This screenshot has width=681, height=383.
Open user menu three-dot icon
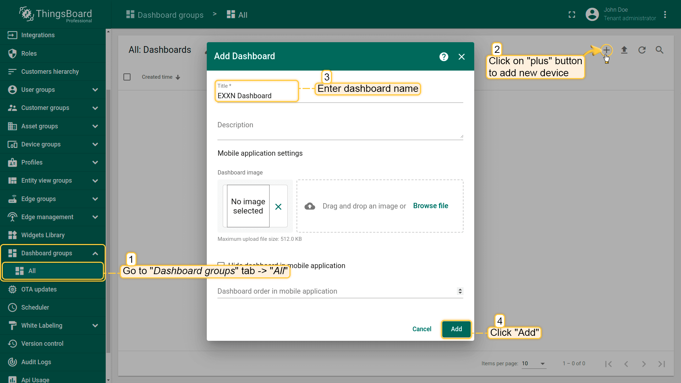[665, 15]
